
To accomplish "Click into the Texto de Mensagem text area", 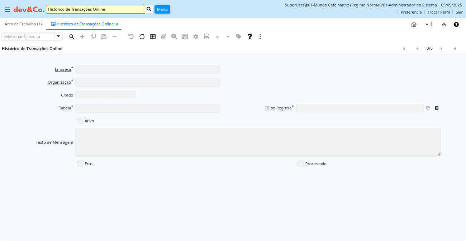I will 258,142.
